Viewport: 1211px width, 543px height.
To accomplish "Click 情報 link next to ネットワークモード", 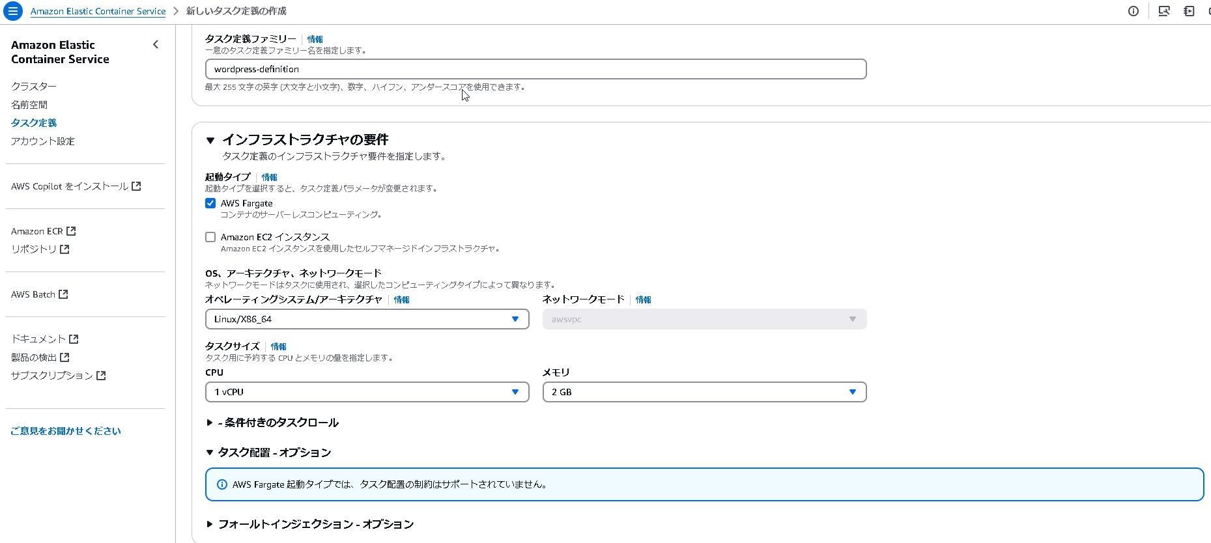I will [x=644, y=299].
